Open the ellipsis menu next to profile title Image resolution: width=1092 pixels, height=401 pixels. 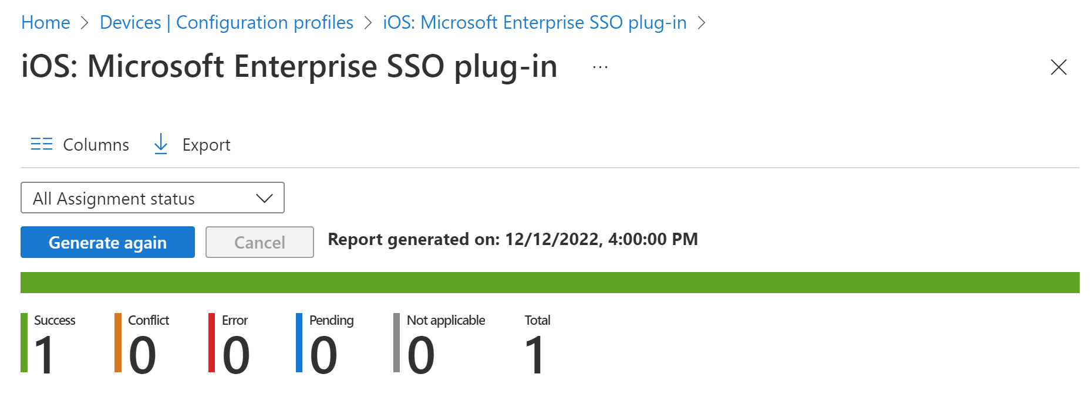600,66
